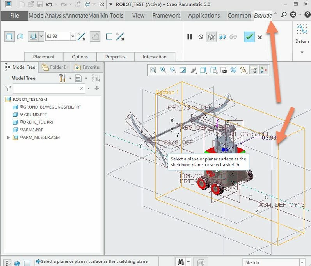Click the Repaint icon in graphics toolbar
Screen dimensions: 311x266
[183, 70]
